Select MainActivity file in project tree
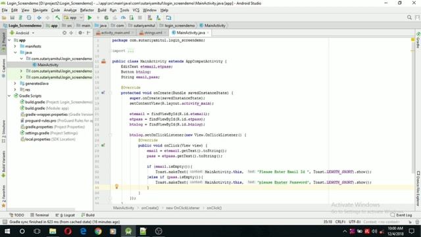The image size is (421, 237). pyautogui.click(x=48, y=65)
